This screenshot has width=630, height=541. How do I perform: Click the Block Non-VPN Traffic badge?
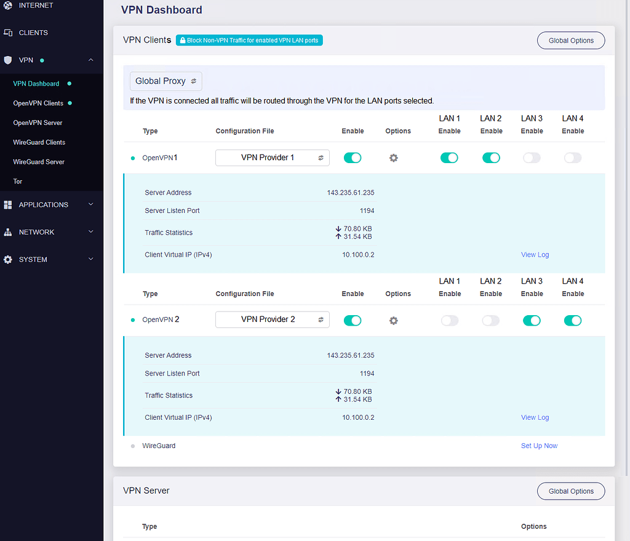249,39
